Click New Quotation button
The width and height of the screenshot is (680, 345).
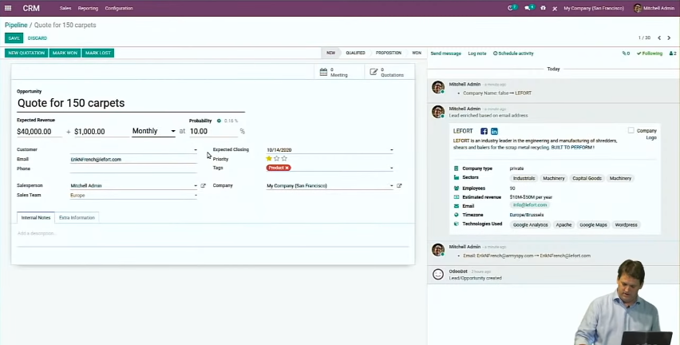tap(26, 53)
